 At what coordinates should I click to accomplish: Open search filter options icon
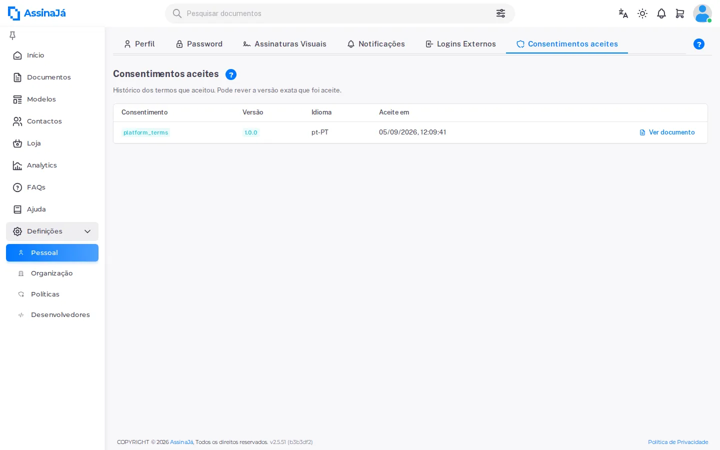(500, 13)
